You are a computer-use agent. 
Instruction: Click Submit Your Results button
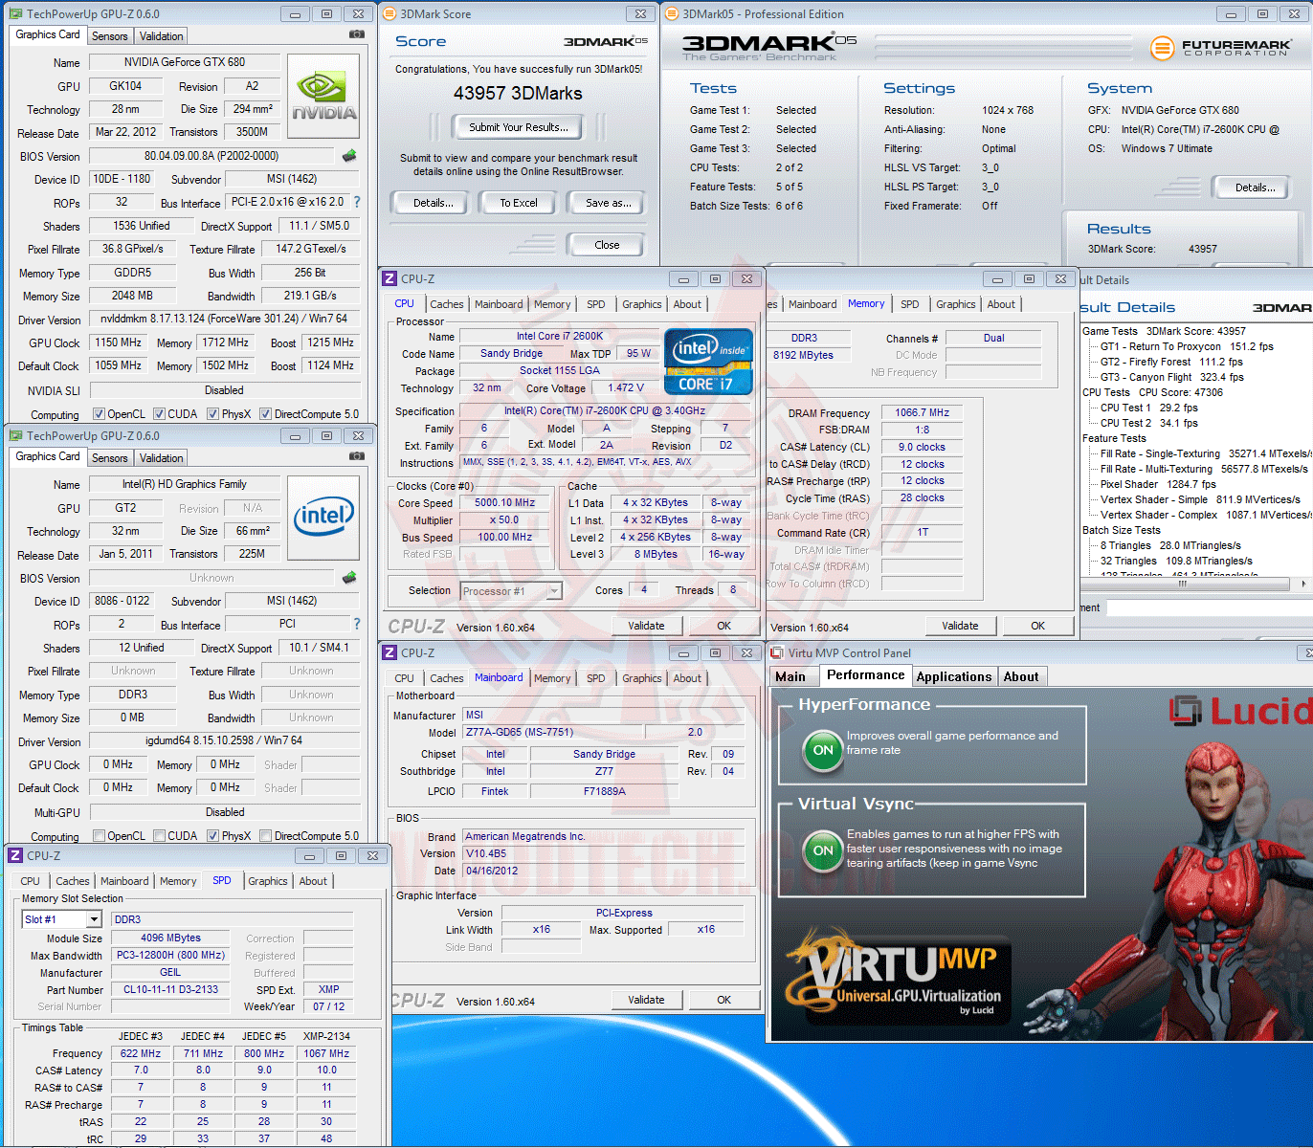coord(519,127)
